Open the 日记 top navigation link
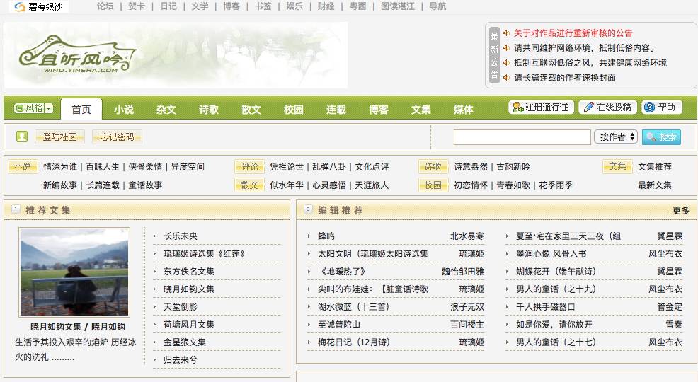 click(x=168, y=6)
